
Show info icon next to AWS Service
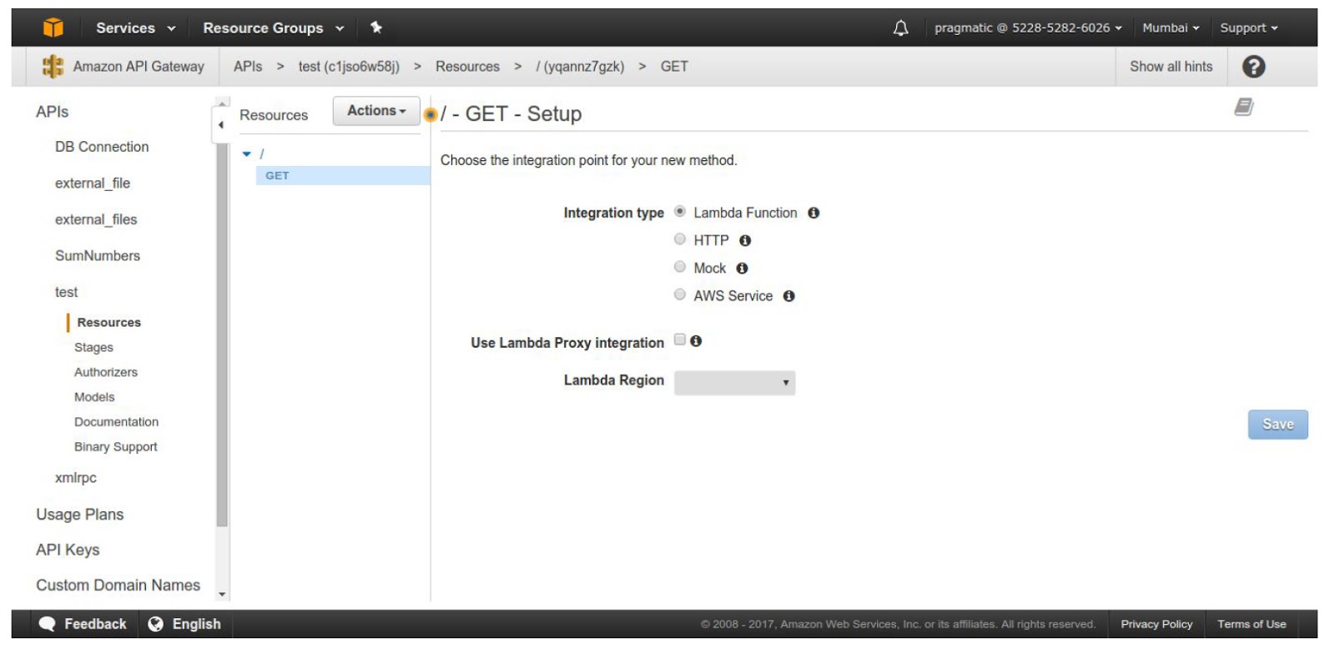click(x=788, y=295)
